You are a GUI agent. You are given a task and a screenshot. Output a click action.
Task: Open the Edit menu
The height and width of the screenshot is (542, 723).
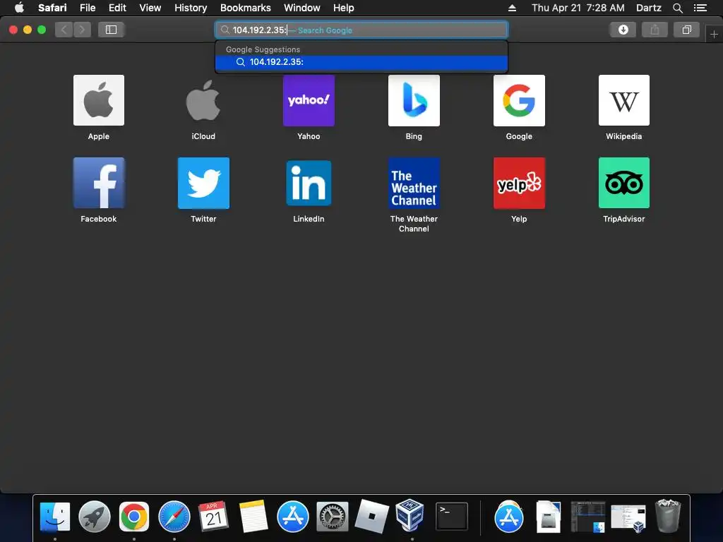pyautogui.click(x=118, y=8)
